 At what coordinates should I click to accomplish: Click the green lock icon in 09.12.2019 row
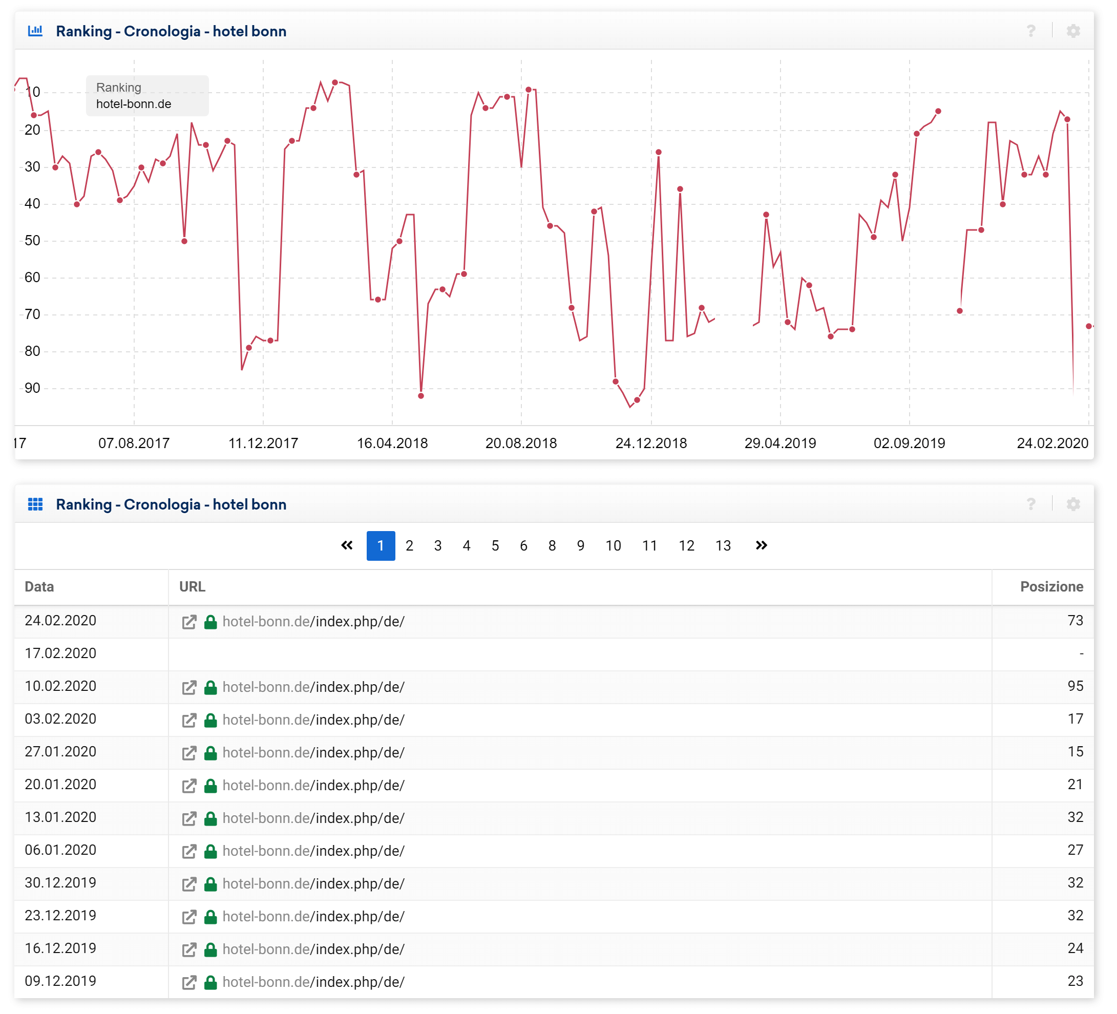click(210, 982)
